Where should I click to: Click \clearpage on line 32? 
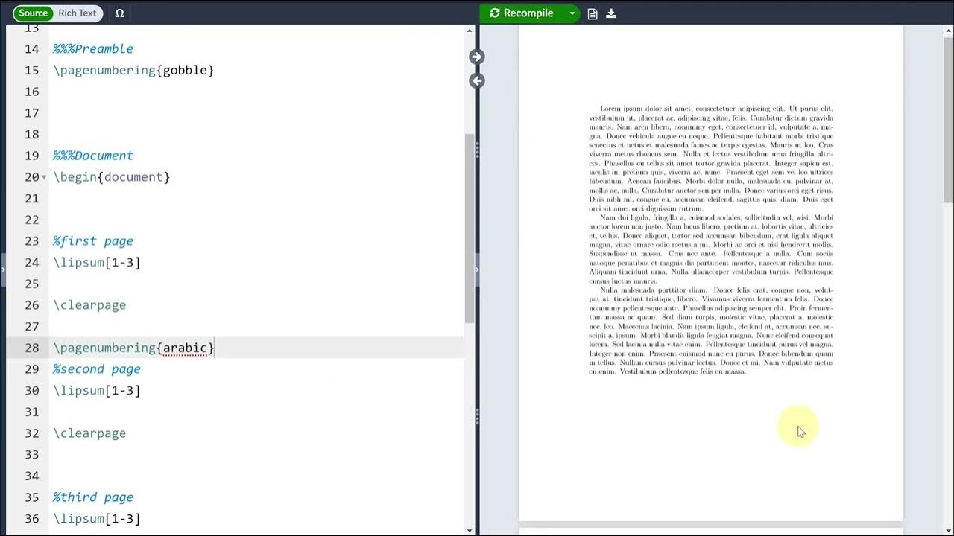(89, 433)
